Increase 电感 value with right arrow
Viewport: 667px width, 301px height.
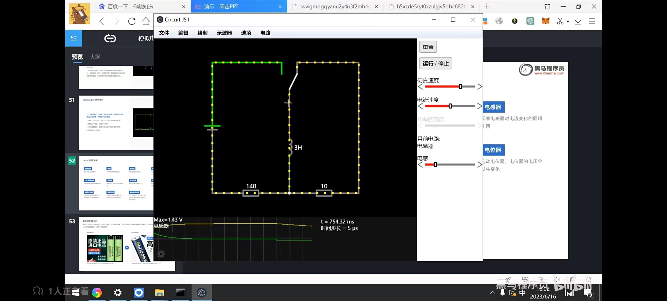(x=480, y=165)
